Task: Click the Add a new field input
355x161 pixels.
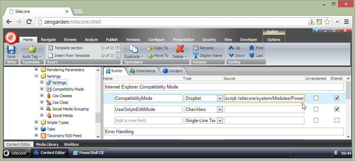Action: click(148, 120)
